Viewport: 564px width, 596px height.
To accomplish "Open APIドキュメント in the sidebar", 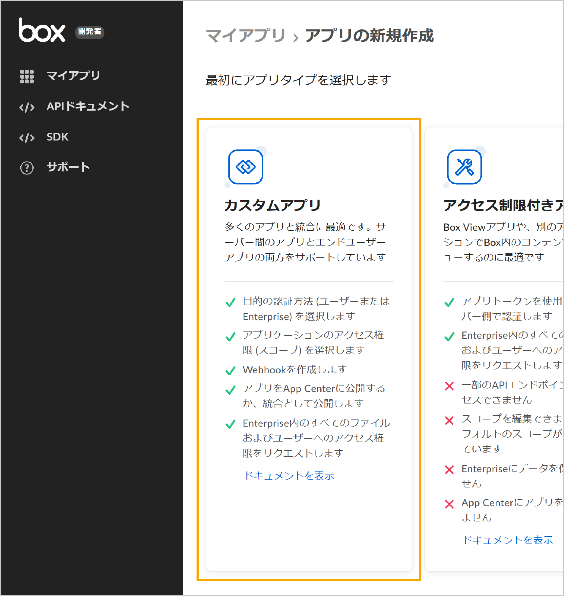I will click(88, 106).
